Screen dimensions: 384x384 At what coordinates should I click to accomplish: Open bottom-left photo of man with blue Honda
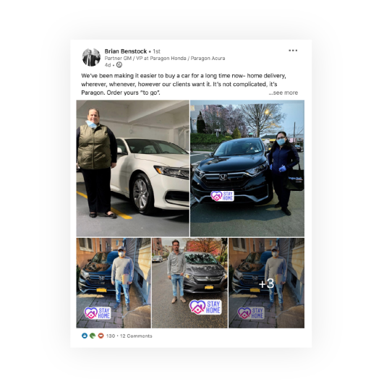[114, 283]
